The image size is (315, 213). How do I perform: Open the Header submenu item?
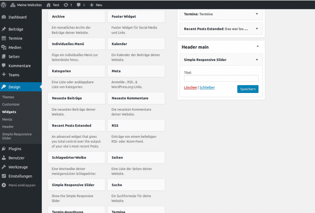8,127
